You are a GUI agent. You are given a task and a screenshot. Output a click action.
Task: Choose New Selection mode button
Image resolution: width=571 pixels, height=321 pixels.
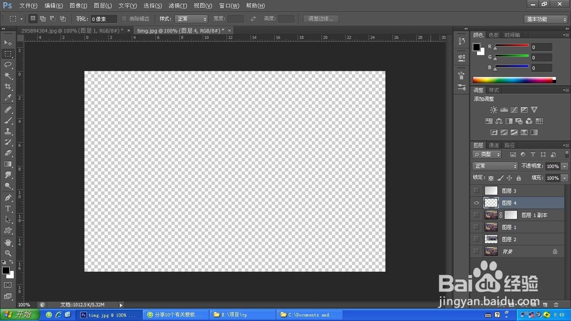pyautogui.click(x=33, y=18)
